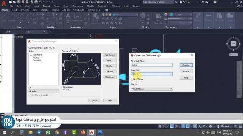Switch to the Start drawing tab
The image size is (243, 136).
coord(8,32)
